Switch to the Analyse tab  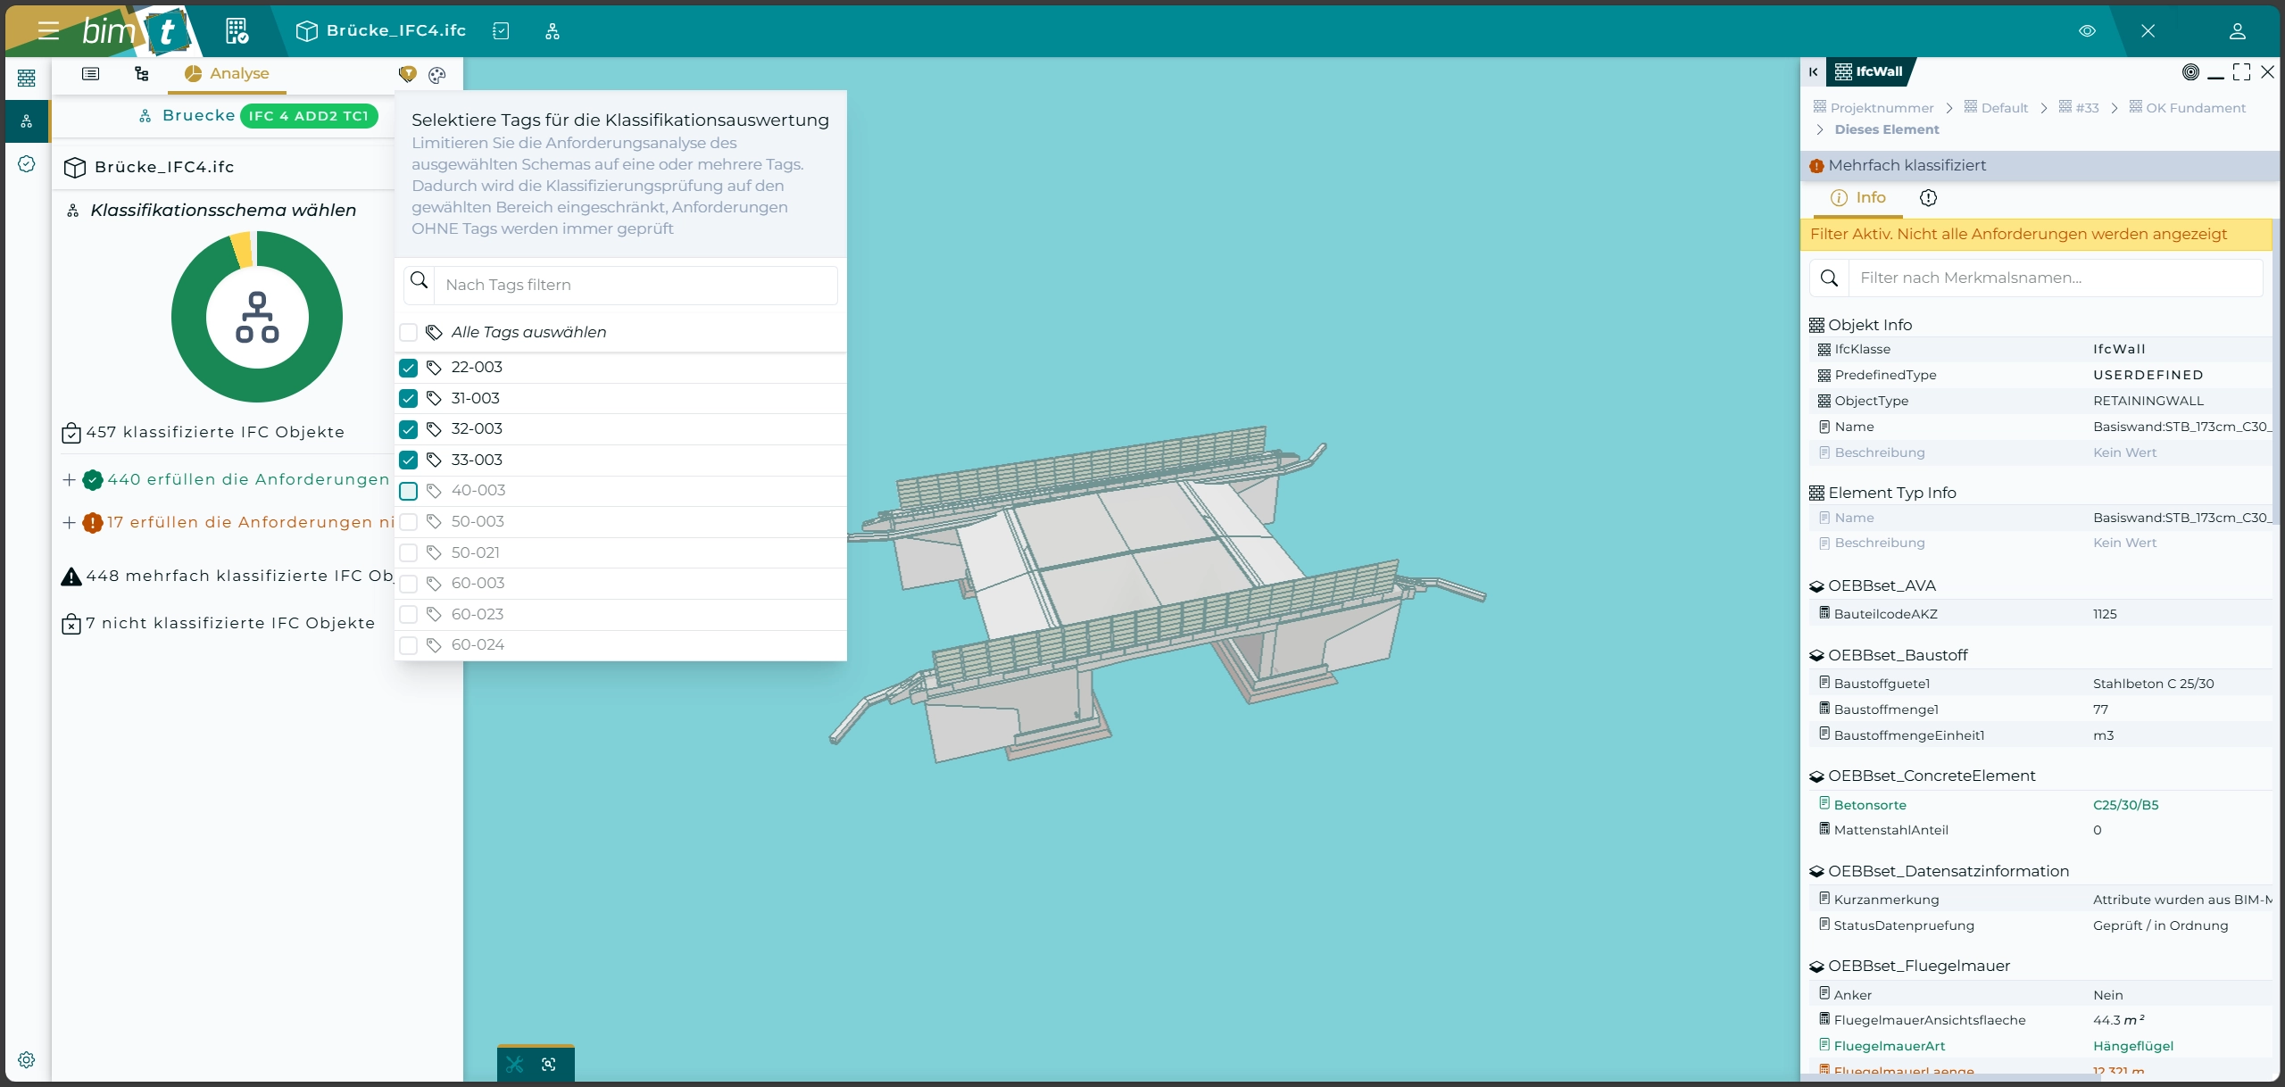click(x=228, y=74)
